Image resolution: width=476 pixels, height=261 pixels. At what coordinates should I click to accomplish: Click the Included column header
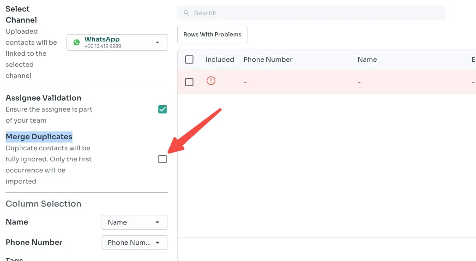pos(220,59)
